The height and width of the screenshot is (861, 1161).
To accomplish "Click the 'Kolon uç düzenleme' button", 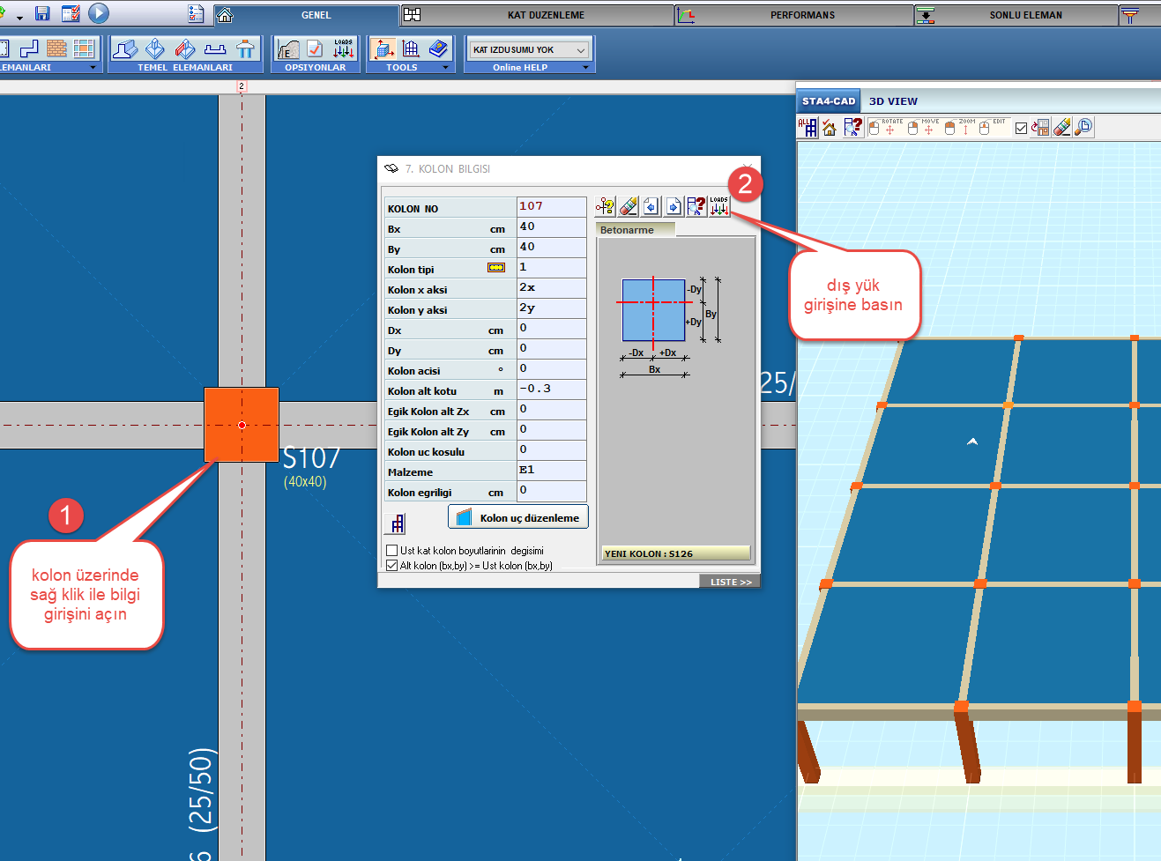I will pyautogui.click(x=518, y=517).
